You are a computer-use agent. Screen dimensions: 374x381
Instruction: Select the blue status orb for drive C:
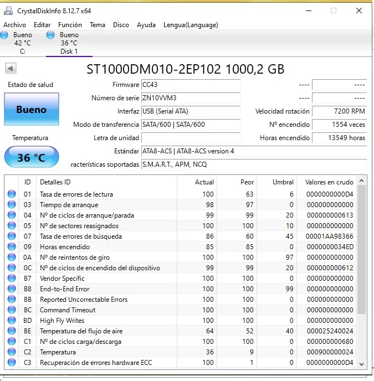click(x=4, y=35)
